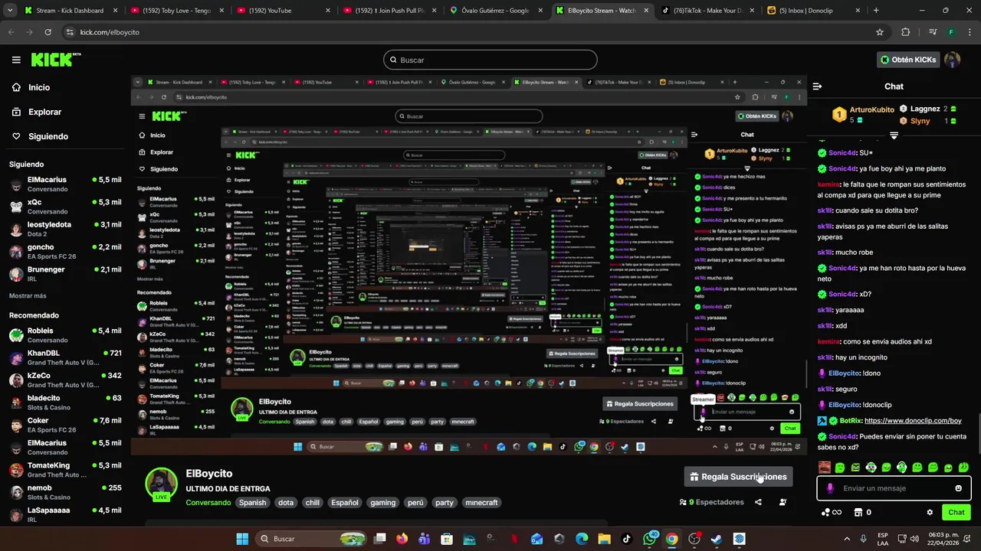This screenshot has width=981, height=551.
Task: Switch to '(1592) 1 Join Push Pull' browser tab
Action: 390,11
